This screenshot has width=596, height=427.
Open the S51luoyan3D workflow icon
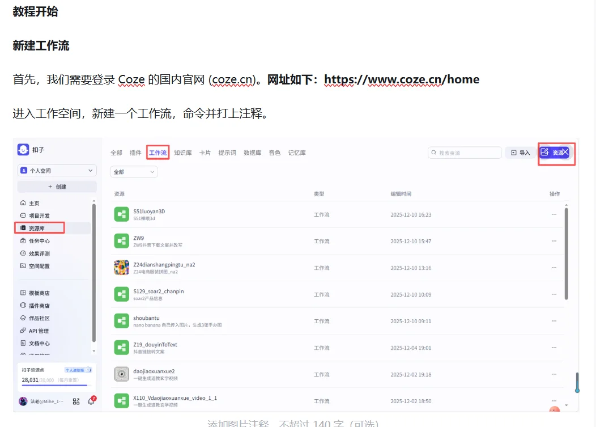click(x=122, y=214)
